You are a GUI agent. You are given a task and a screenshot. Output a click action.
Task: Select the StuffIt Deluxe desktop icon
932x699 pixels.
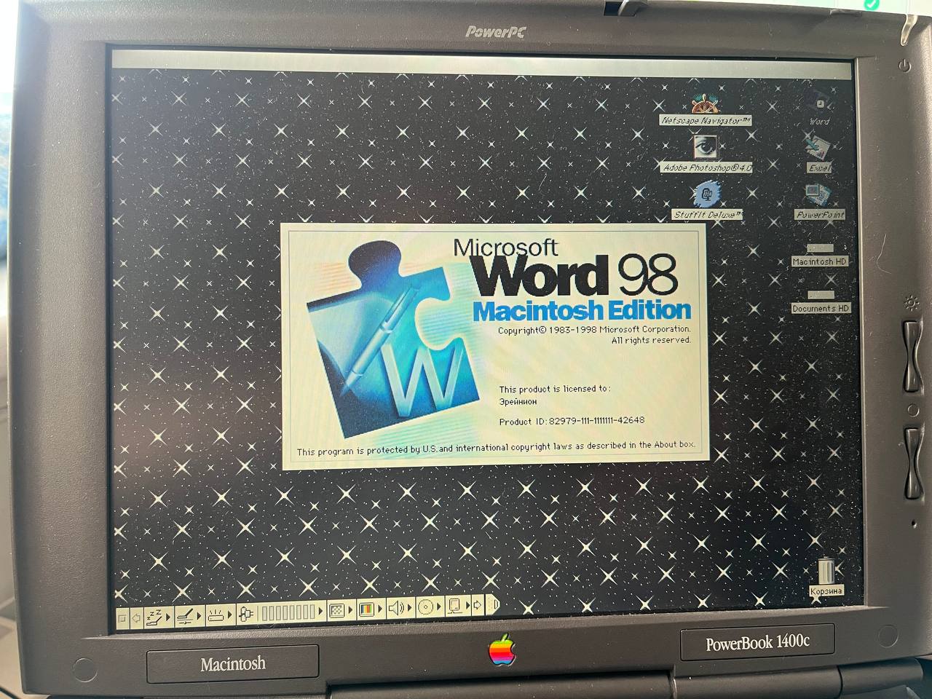(706, 194)
